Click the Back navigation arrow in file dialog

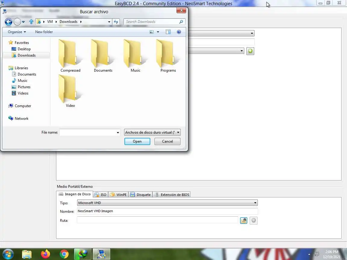click(x=8, y=22)
